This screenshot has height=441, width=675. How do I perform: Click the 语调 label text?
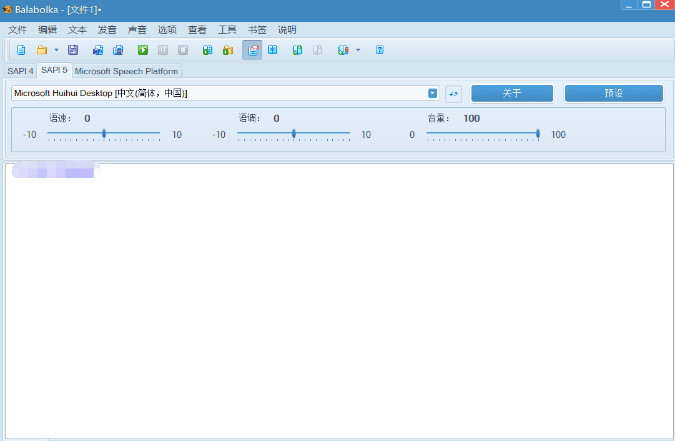[x=249, y=118]
